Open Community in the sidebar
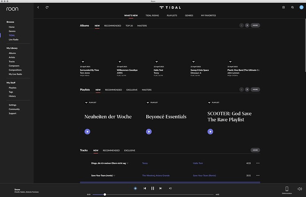Screen dimensions: 306x197 [14, 109]
